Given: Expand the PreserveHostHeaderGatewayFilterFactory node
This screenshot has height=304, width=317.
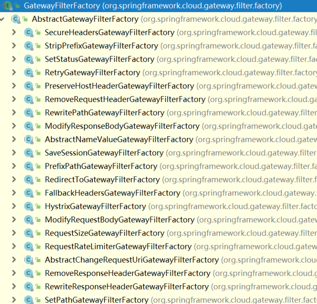Looking at the screenshot, I should tap(14, 86).
